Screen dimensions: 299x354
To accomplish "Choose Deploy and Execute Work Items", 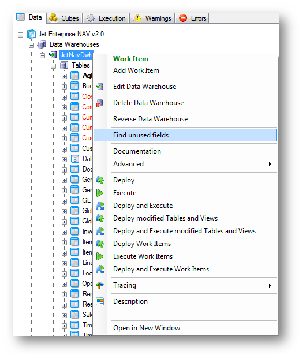I will click(x=161, y=269).
